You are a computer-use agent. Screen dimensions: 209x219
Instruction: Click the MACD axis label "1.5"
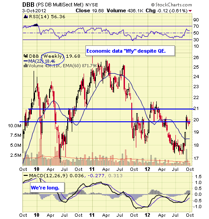pos(198,177)
